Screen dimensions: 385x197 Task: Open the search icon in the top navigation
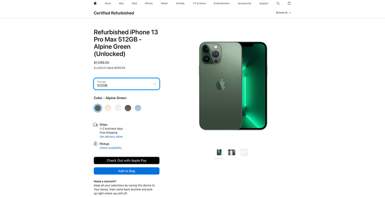pyautogui.click(x=278, y=3)
